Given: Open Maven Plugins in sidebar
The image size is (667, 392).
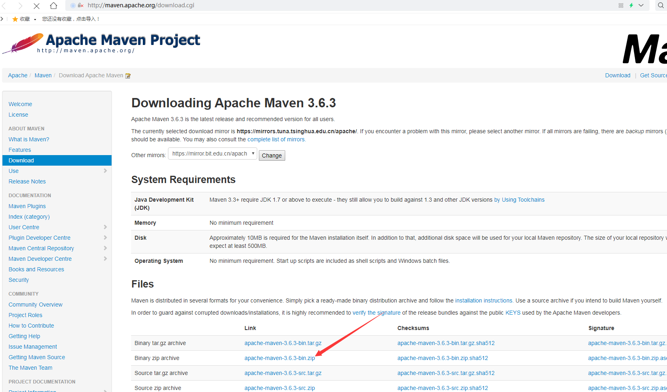Looking at the screenshot, I should coord(27,206).
